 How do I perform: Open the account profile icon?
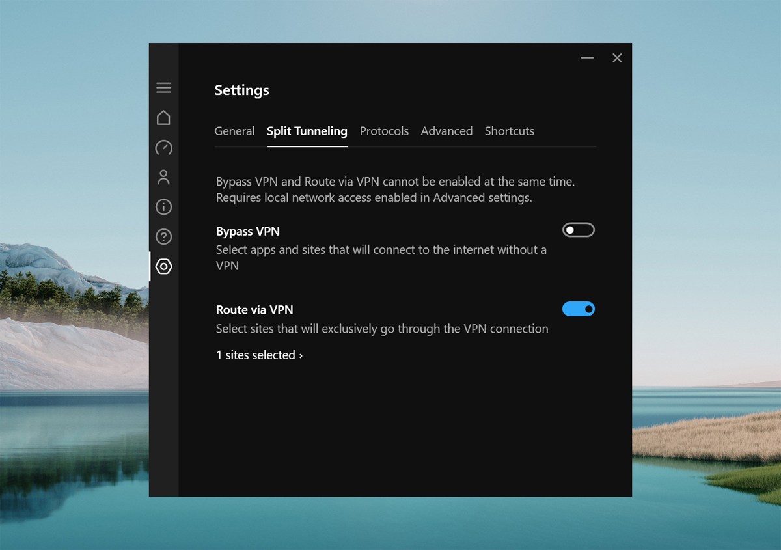(163, 177)
